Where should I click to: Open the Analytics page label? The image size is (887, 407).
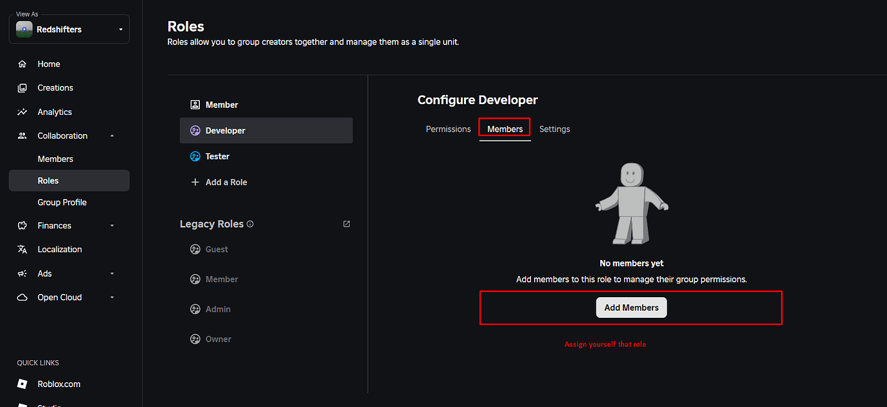coord(55,112)
